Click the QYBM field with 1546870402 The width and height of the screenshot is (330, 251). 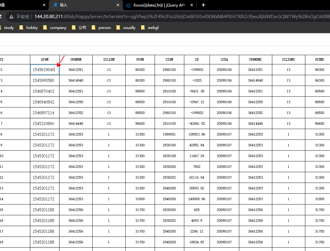pyautogui.click(x=44, y=91)
